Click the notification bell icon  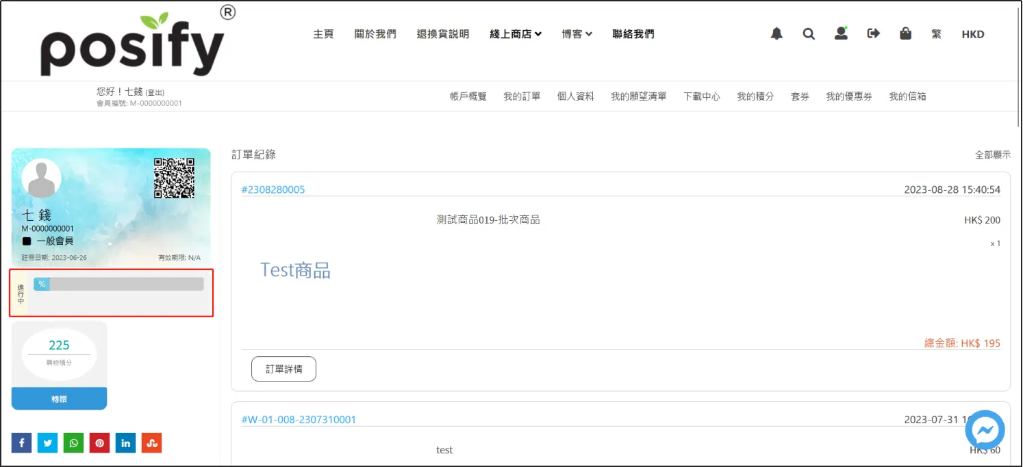tap(776, 34)
